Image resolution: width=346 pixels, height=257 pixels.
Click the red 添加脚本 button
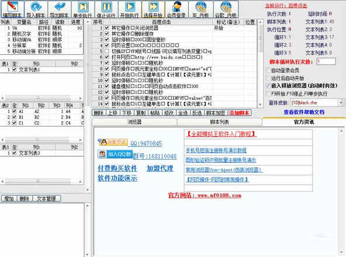point(240,113)
